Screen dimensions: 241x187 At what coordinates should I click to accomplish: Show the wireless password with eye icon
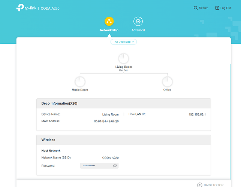115,166
